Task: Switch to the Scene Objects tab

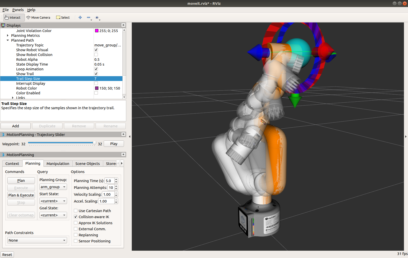Action: point(88,163)
